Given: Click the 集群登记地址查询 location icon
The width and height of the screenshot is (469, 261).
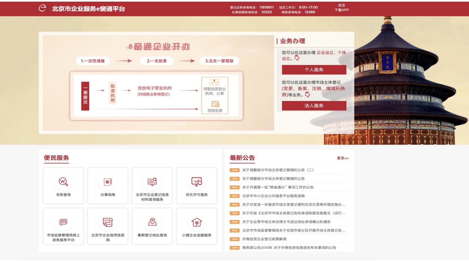Looking at the screenshot, I should pos(152,222).
